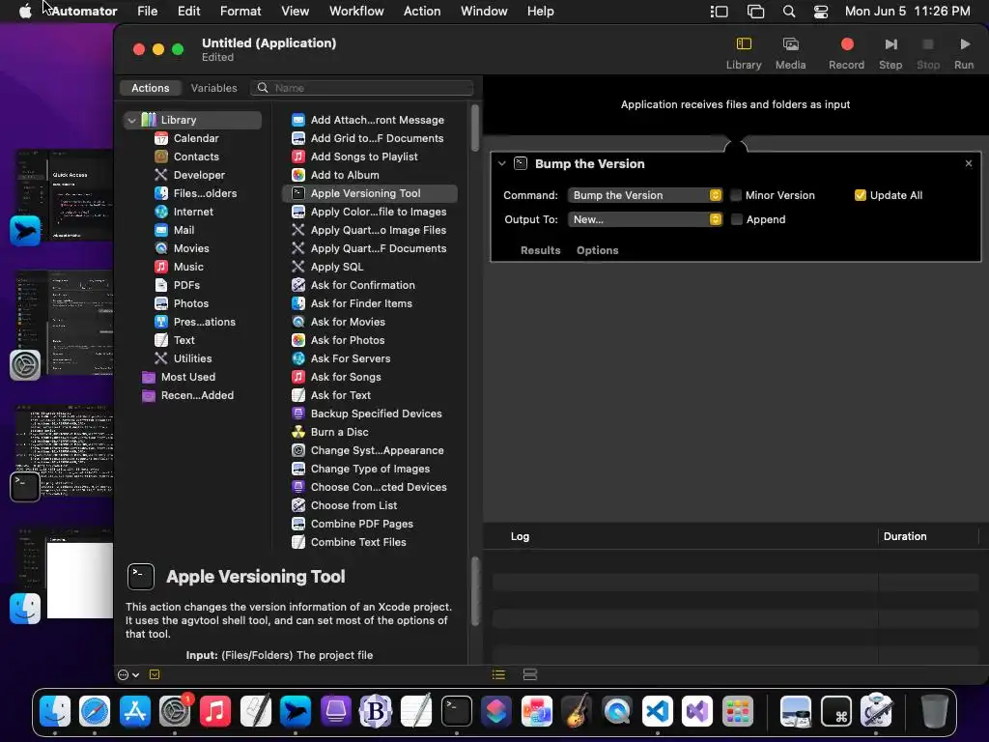The height and width of the screenshot is (742, 989).
Task: Open the Format menu
Action: click(x=240, y=11)
